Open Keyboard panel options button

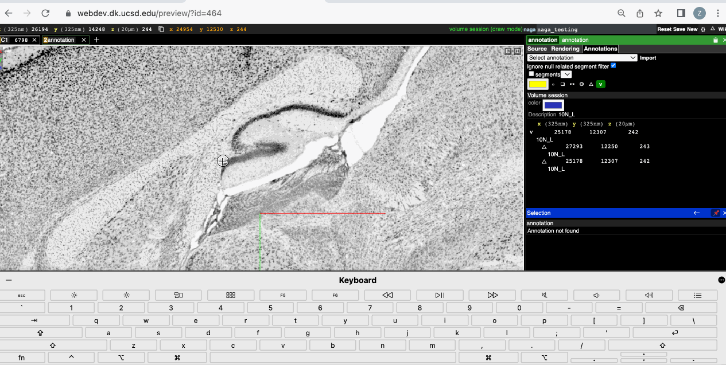[721, 280]
